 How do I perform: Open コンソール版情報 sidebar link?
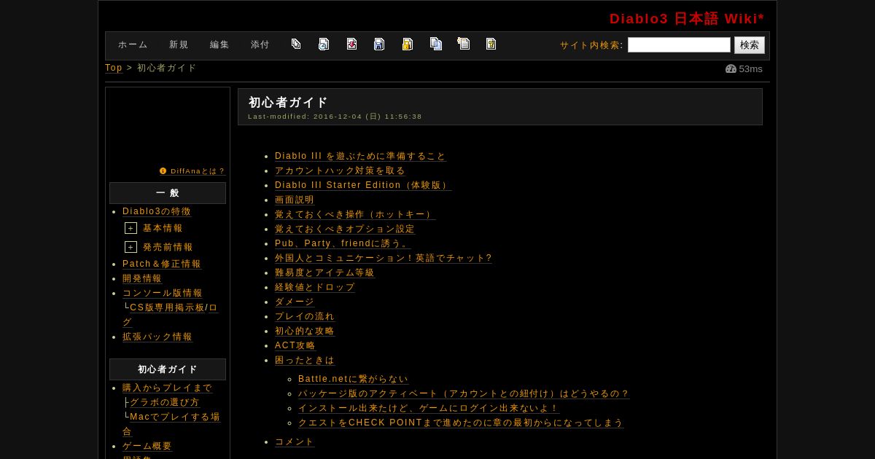pyautogui.click(x=163, y=293)
